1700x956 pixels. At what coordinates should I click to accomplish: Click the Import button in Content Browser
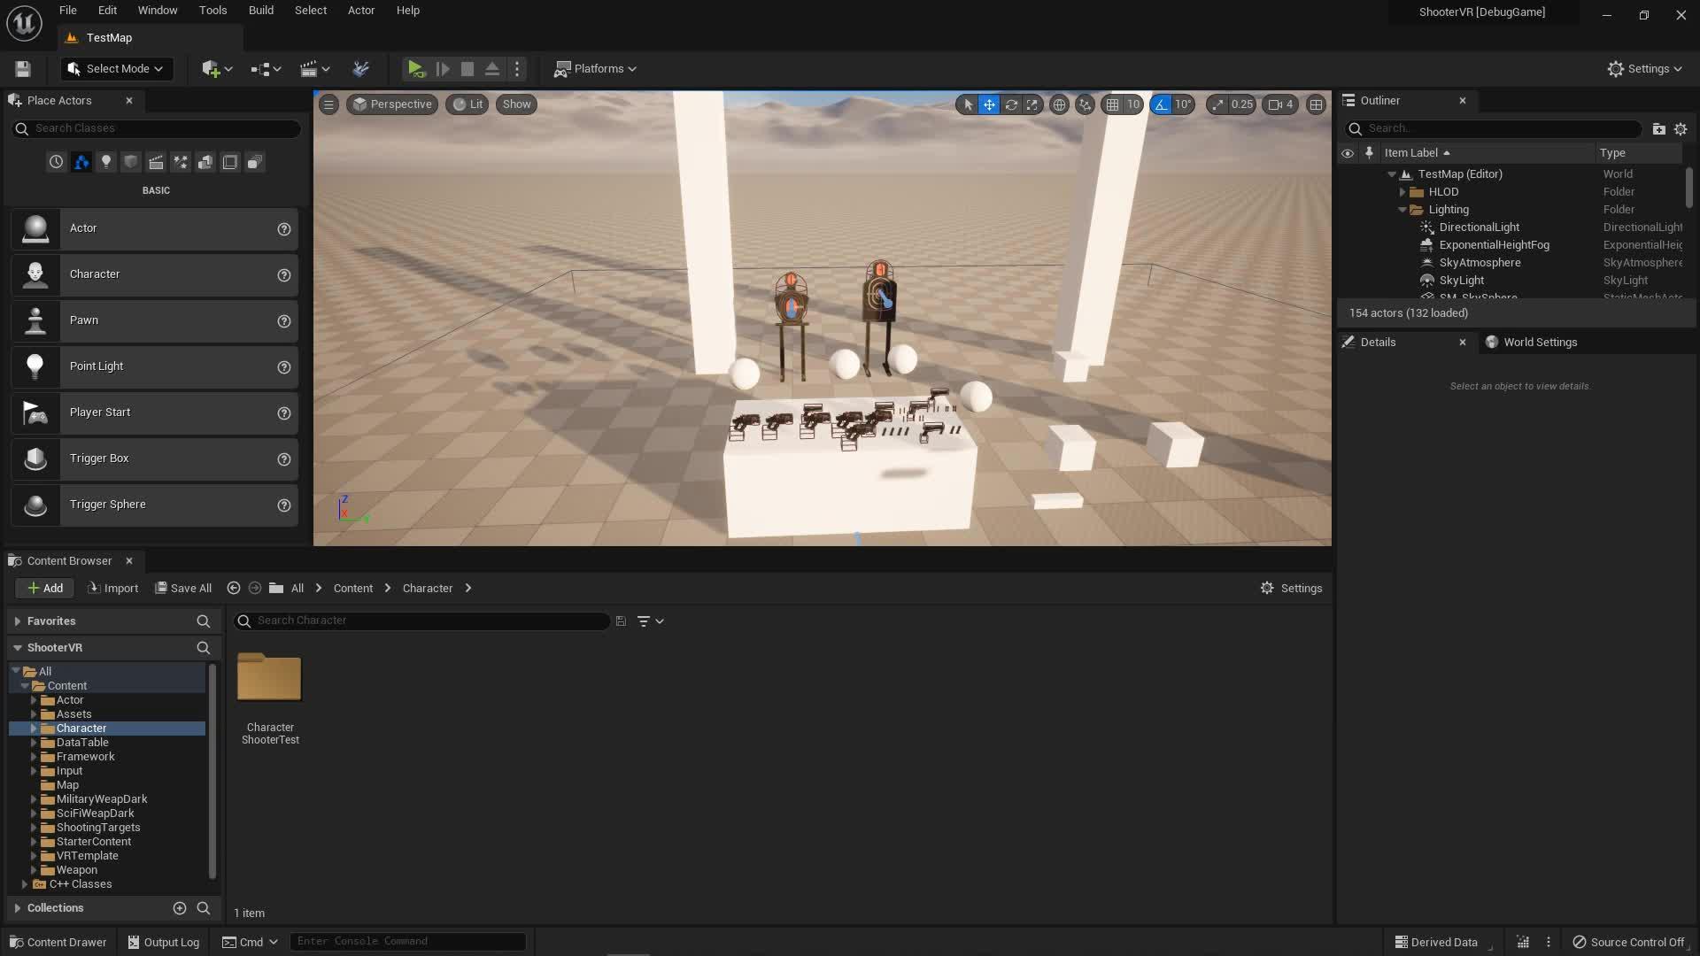click(112, 589)
